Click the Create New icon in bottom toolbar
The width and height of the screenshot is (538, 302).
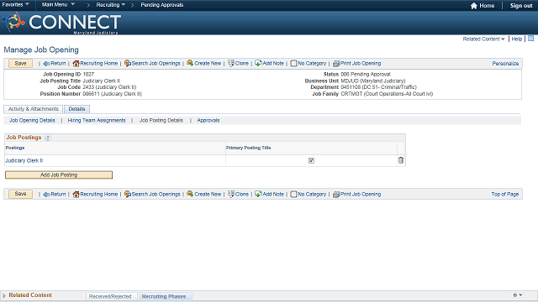[190, 194]
